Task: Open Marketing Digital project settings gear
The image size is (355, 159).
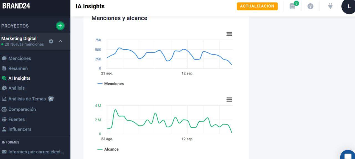Action: click(x=51, y=41)
